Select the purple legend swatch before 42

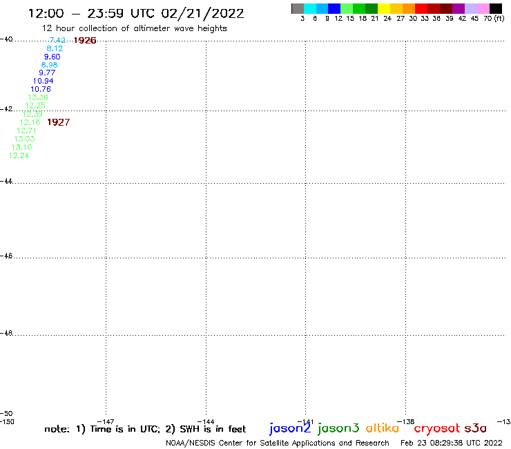coord(459,8)
